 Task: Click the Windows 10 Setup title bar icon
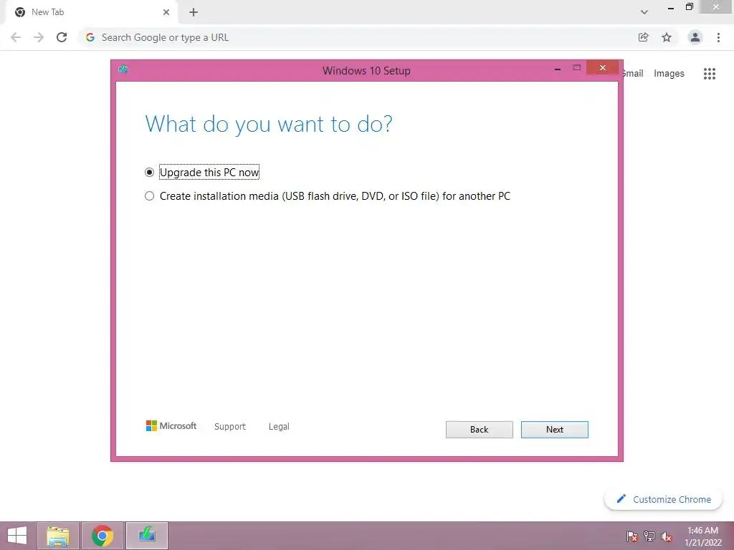point(123,69)
